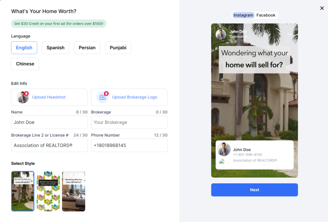328x222 pixels.
Task: Switch language to Chinese
Action: (x=25, y=64)
